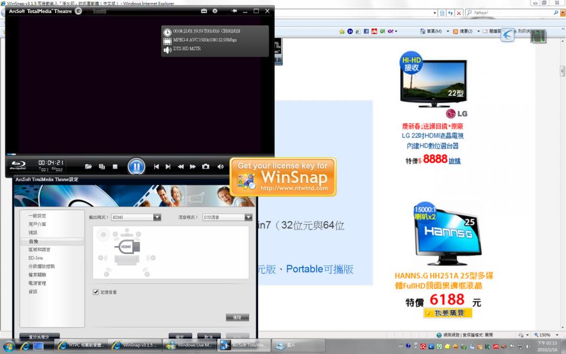Cancel the settings dialog with 取消
This screenshot has height=354, width=566.
(209, 336)
